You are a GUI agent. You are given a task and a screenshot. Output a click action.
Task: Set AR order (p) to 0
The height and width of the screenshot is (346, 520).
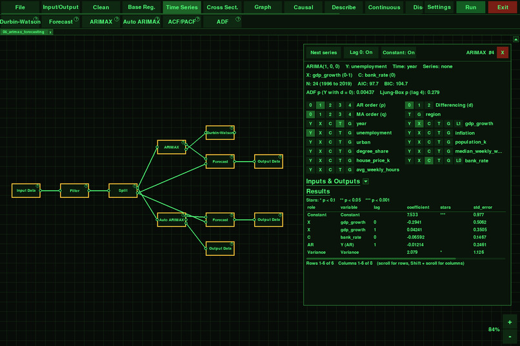pos(310,105)
